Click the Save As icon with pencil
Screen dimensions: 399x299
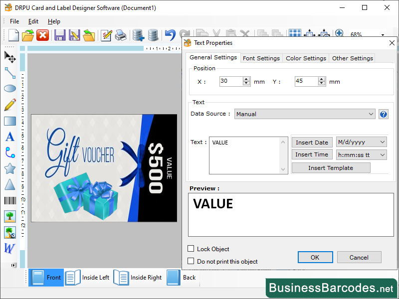pyautogui.click(x=74, y=35)
